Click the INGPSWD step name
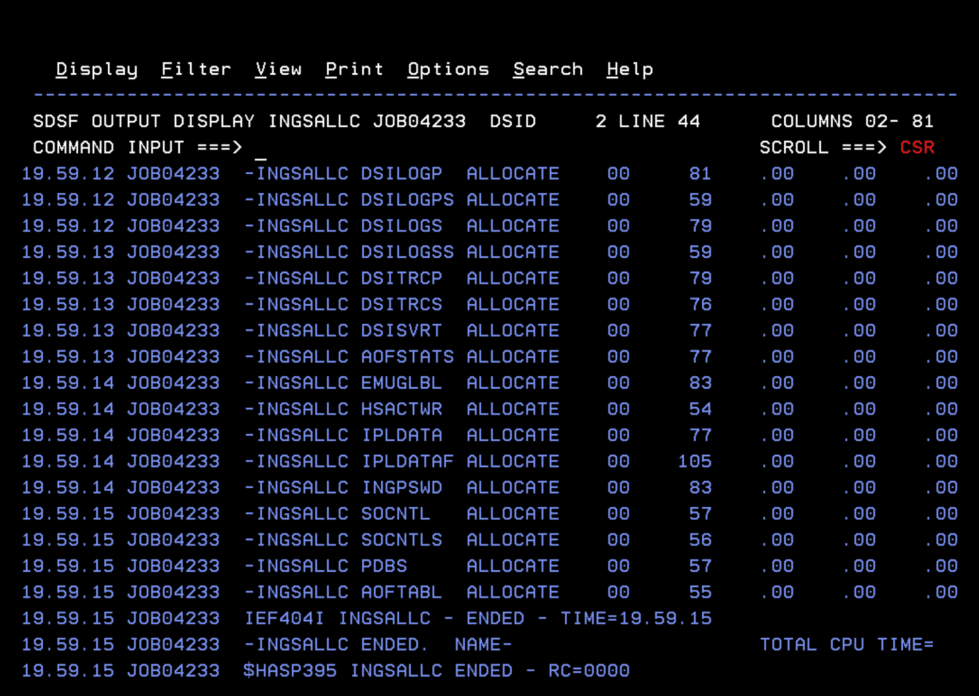 pyautogui.click(x=401, y=488)
